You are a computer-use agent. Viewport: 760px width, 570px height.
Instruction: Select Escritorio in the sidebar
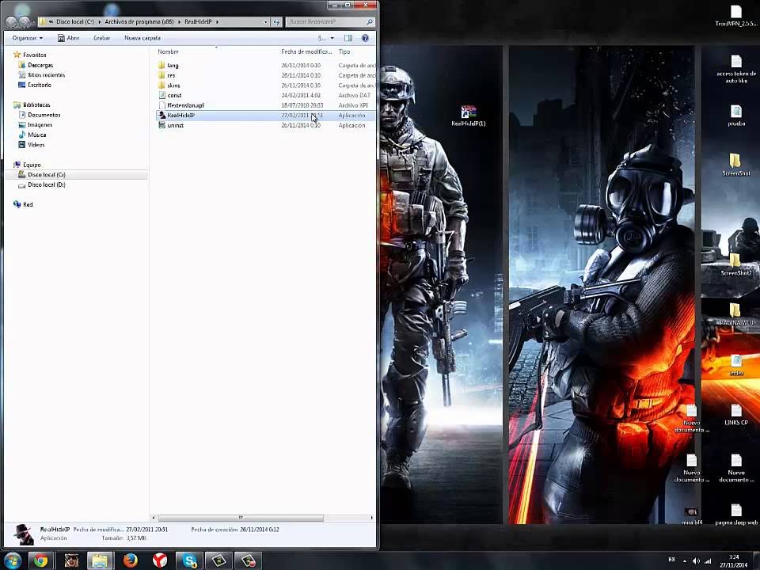pyautogui.click(x=40, y=85)
